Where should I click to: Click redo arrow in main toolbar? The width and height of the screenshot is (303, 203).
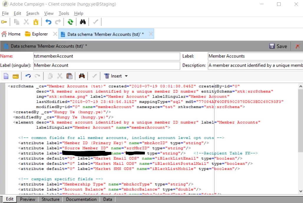[x=58, y=22]
